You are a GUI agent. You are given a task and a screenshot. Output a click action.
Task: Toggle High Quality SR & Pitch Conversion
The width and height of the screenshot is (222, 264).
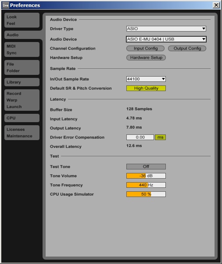(x=146, y=88)
